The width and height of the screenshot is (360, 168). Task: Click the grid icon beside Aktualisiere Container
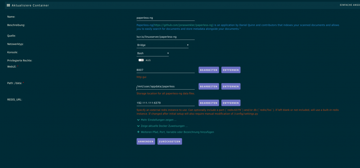(x=8, y=5)
